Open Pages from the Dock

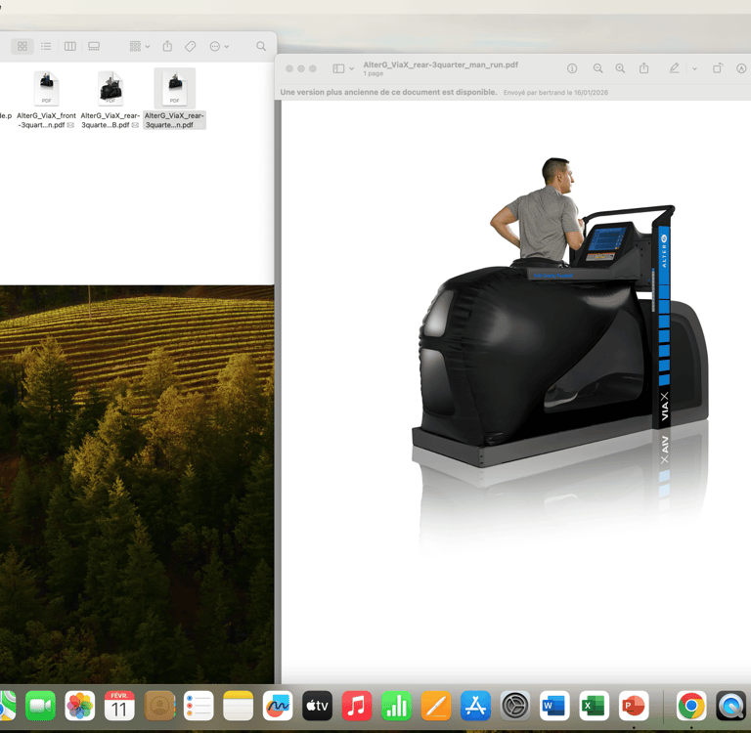436,706
